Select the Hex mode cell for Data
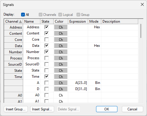Image resolution: width=147 pixels, height=116 pixels. (x=95, y=46)
